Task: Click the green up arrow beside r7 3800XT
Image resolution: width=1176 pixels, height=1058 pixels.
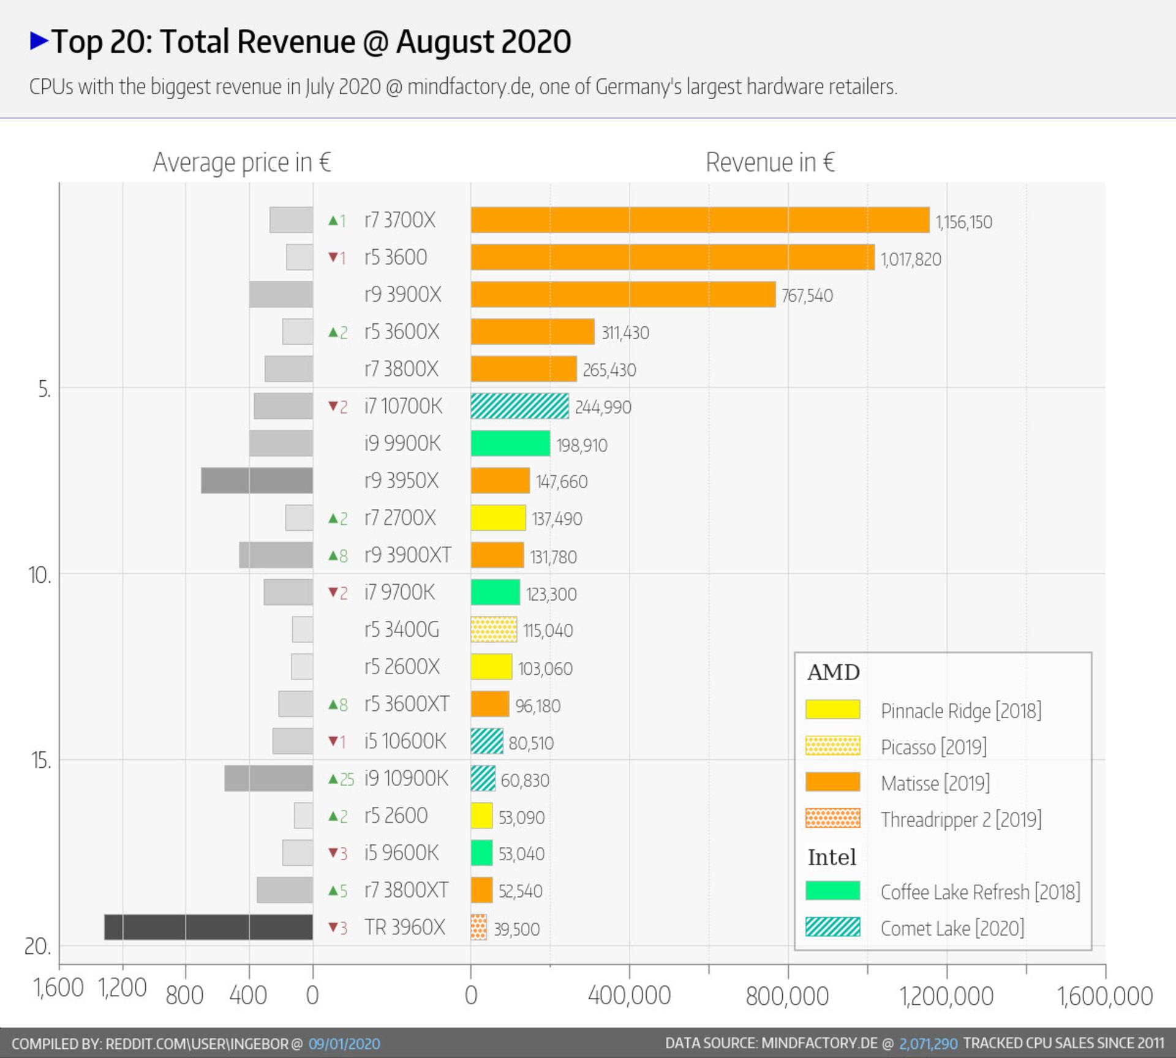Action: (x=333, y=890)
